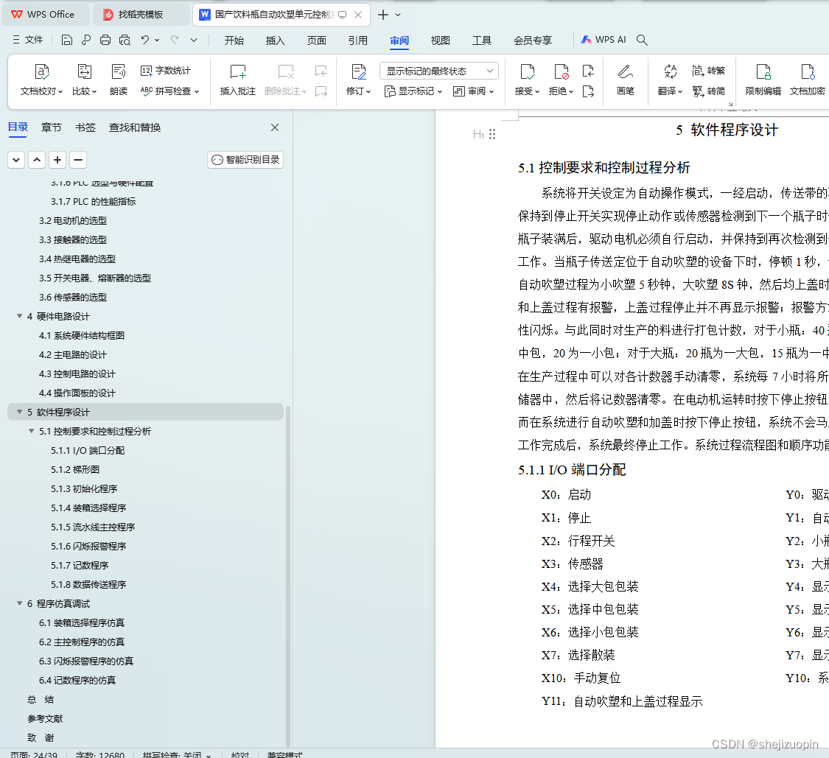Go to 3.2 电动机的选型 in outline
This screenshot has height=758, width=829.
[73, 220]
